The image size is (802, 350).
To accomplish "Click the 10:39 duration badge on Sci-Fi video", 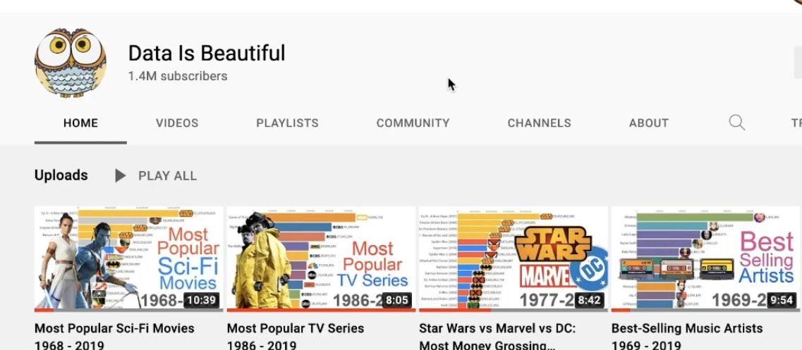I will tap(201, 300).
